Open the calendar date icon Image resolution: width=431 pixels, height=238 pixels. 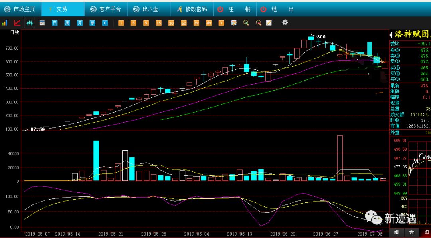42,23
